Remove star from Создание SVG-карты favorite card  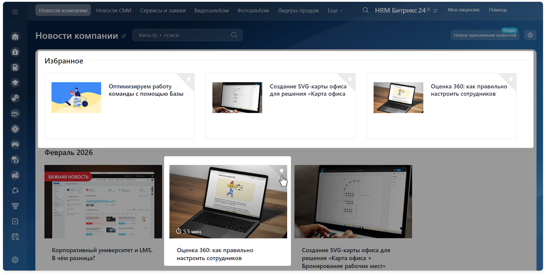(350, 79)
